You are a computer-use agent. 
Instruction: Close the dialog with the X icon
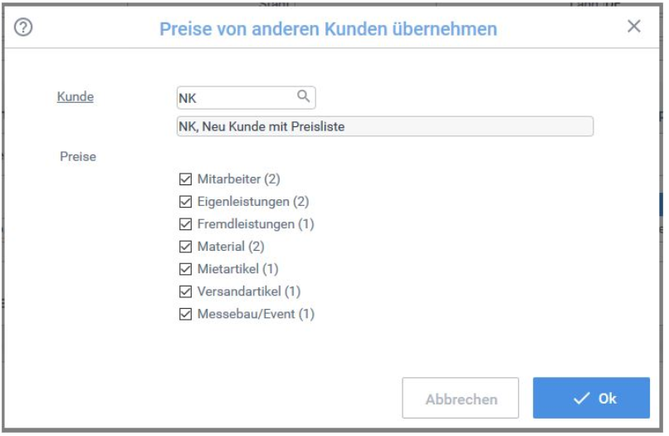[634, 27]
